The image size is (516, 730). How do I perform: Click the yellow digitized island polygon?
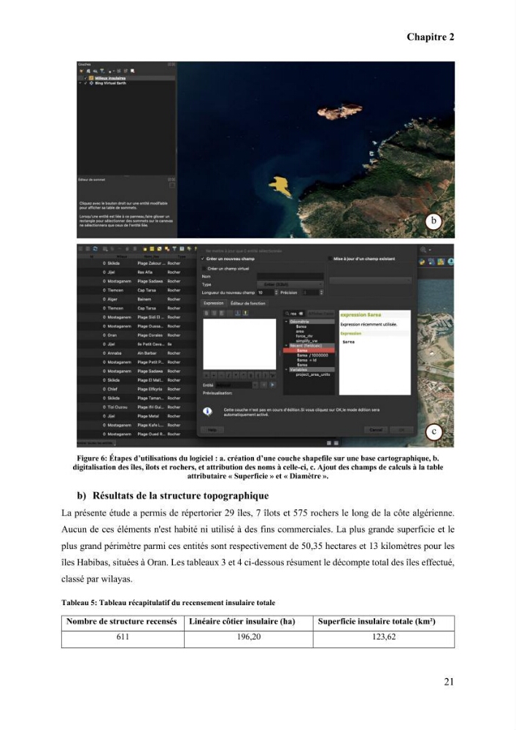[x=280, y=185]
